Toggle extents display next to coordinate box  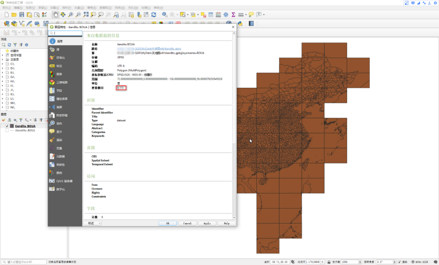[x=293, y=262]
